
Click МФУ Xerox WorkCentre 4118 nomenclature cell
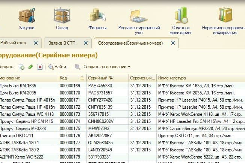(x=200, y=114)
